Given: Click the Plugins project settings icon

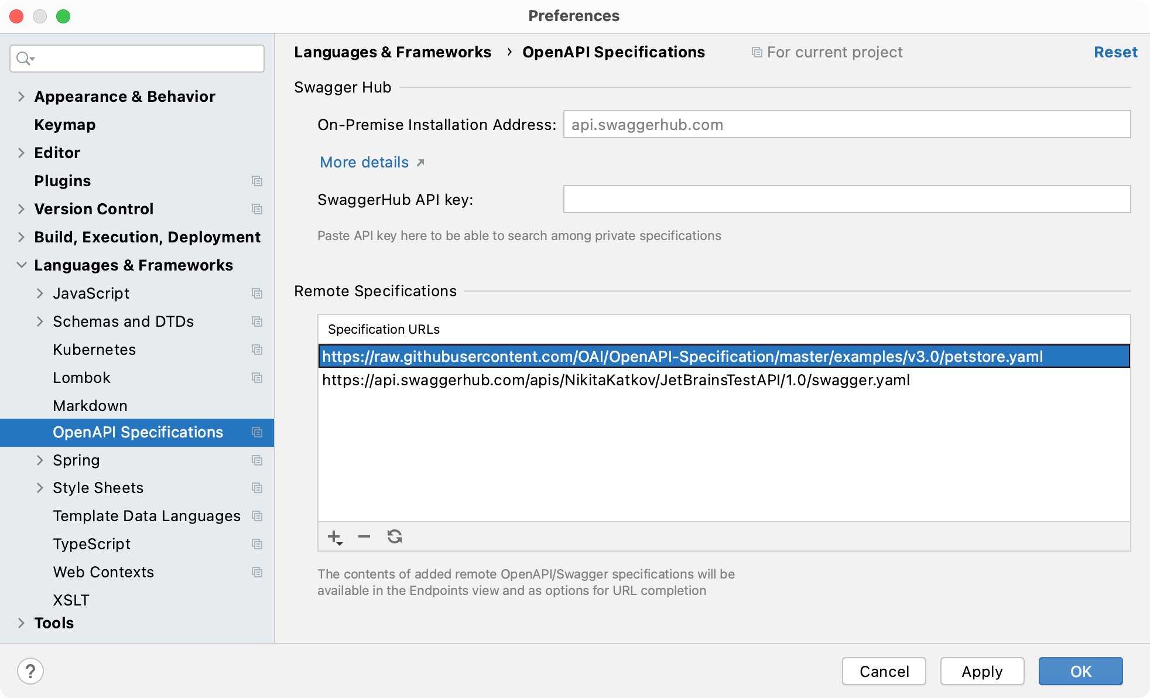Looking at the screenshot, I should coord(258,181).
